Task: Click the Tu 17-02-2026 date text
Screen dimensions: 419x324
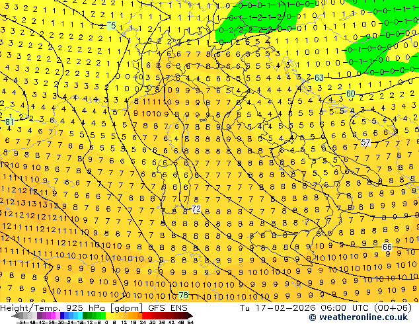Action: 278,308
